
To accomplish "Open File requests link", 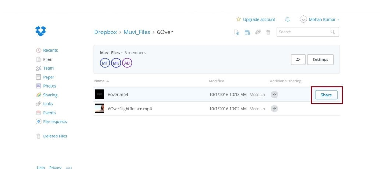I will click(x=55, y=122).
